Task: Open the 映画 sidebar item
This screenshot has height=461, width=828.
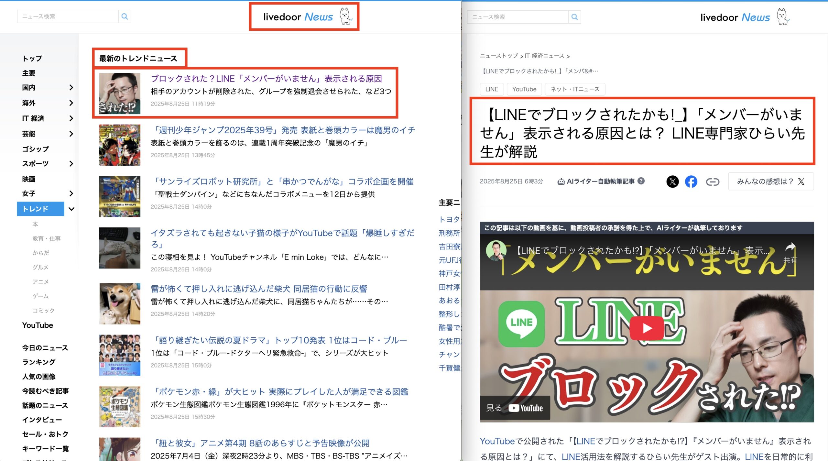Action: tap(29, 179)
